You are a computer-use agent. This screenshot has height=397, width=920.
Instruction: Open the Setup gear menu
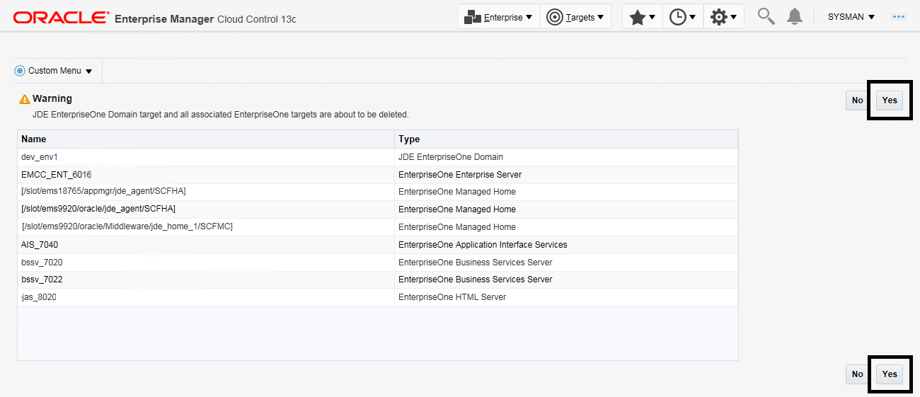point(723,17)
